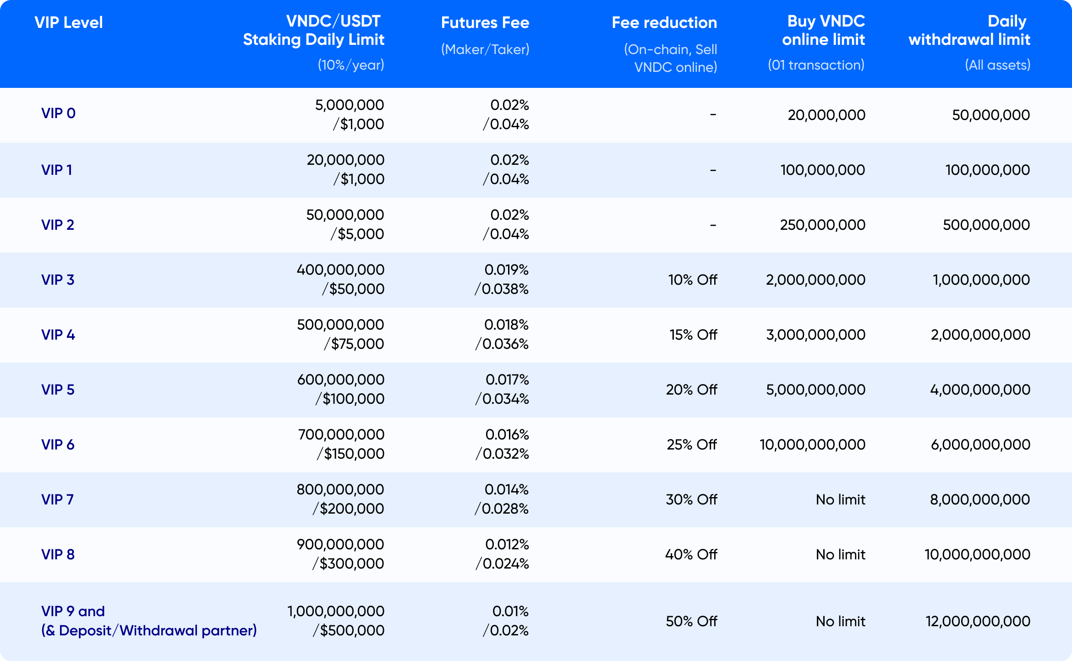Click VIP 6 buy limit 10,000,000,000
Screen dimensions: 1072x661
point(813,444)
